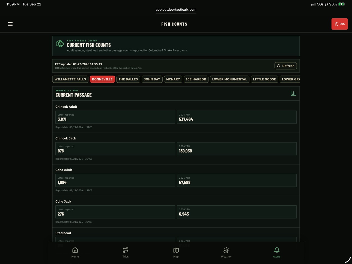Click Coho Jack YTD value 6,945
The width and height of the screenshot is (352, 264).
pos(184,214)
